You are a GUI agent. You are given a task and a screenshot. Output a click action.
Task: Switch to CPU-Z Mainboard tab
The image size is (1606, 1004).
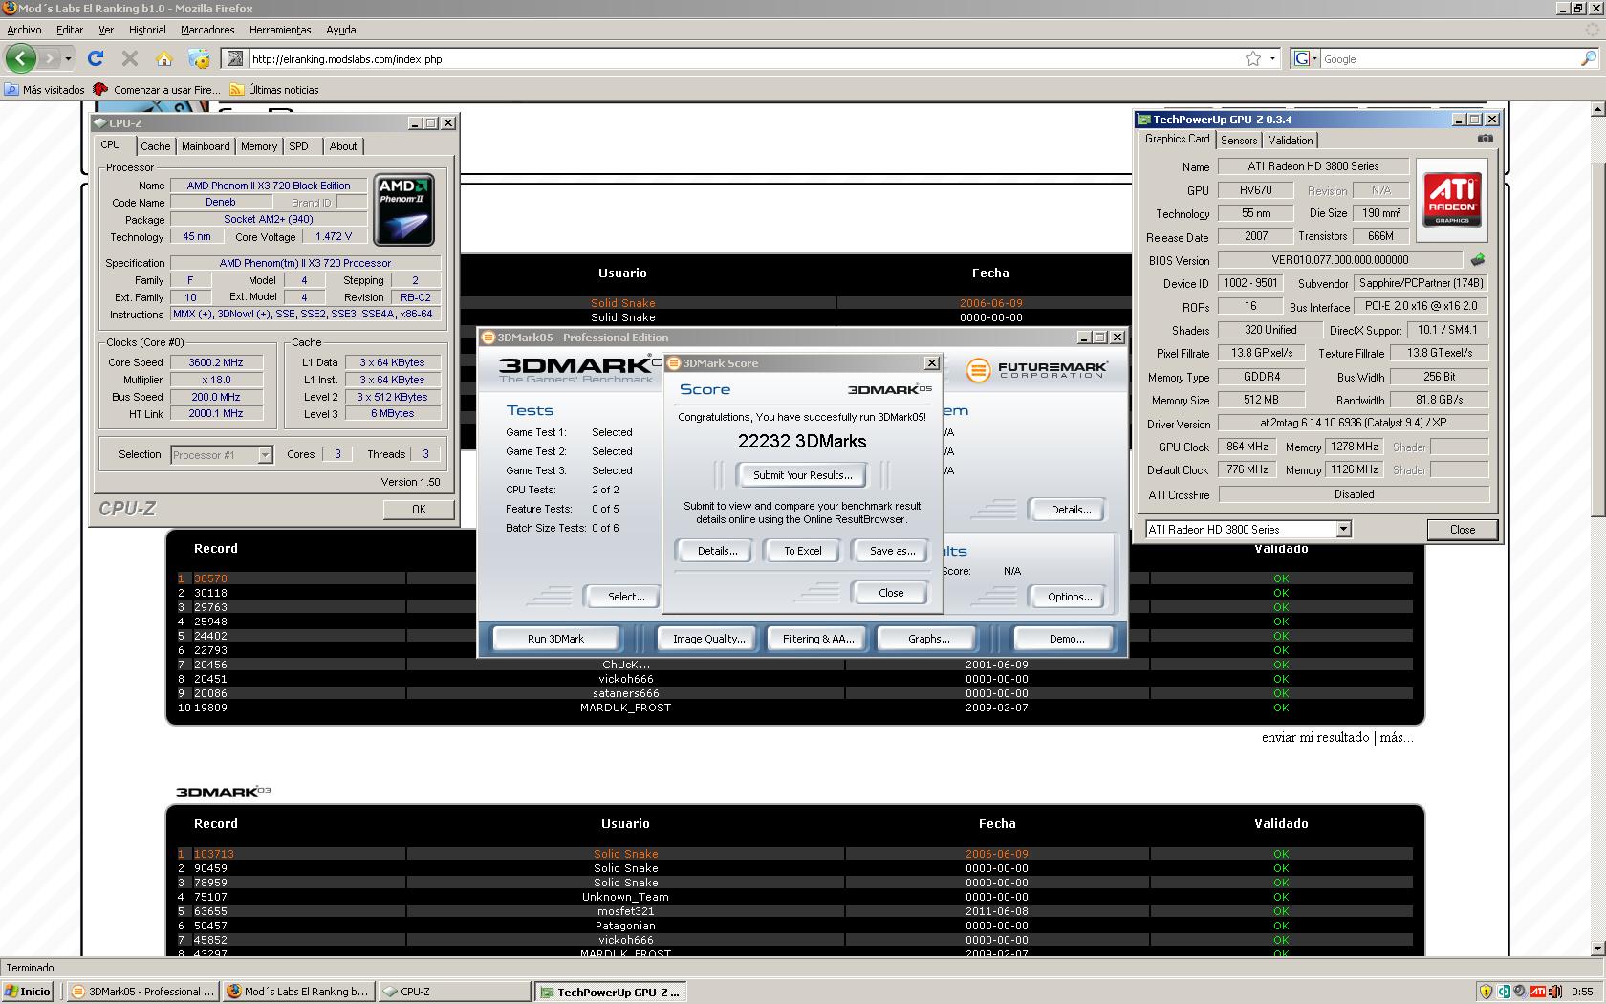click(206, 146)
